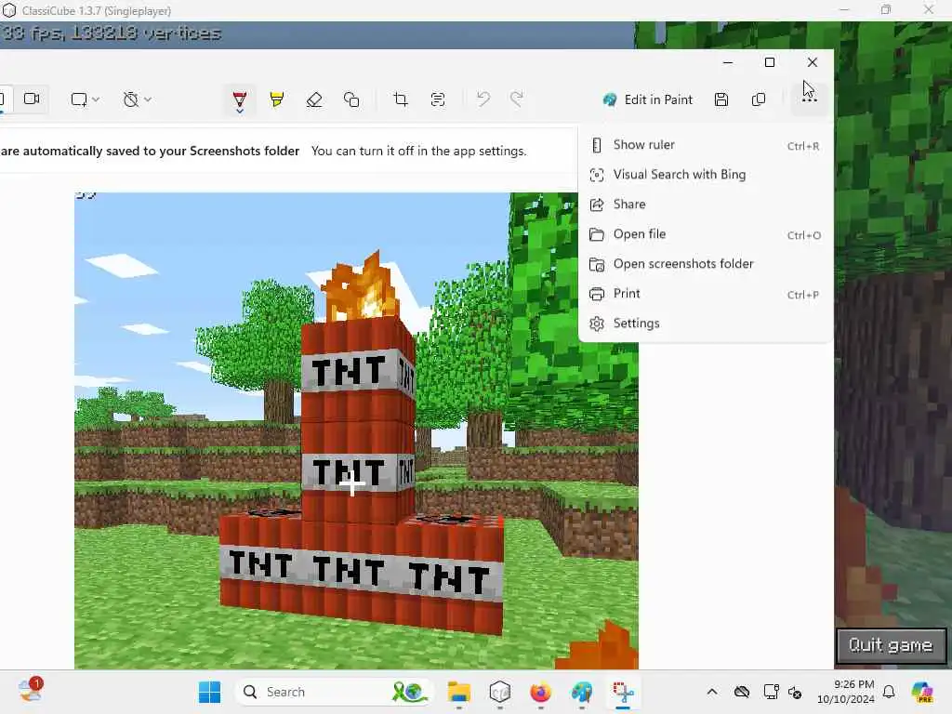The width and height of the screenshot is (952, 714).
Task: Switch to ClassiCube via taskbar icon
Action: (499, 692)
